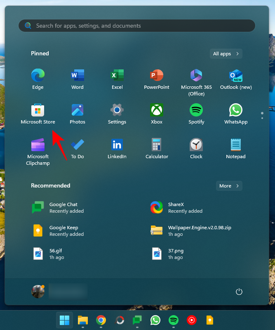Open the Clock app

point(196,149)
